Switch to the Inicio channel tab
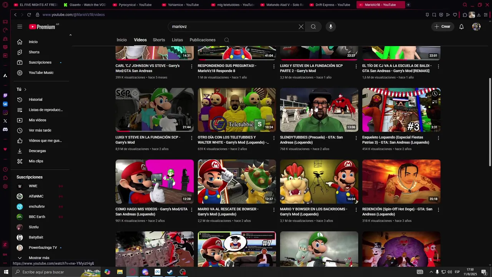 [x=121, y=40]
